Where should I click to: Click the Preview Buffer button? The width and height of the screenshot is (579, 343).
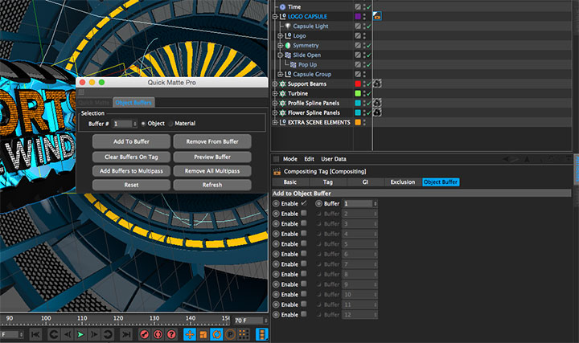[211, 157]
